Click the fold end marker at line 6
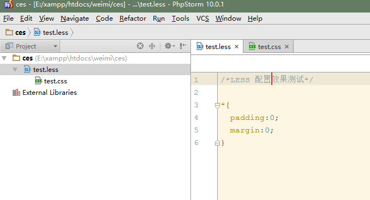The width and height of the screenshot is (370, 200). (x=217, y=143)
